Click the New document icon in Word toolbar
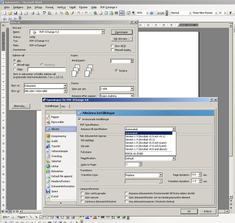The image size is (235, 223). click(x=5, y=13)
